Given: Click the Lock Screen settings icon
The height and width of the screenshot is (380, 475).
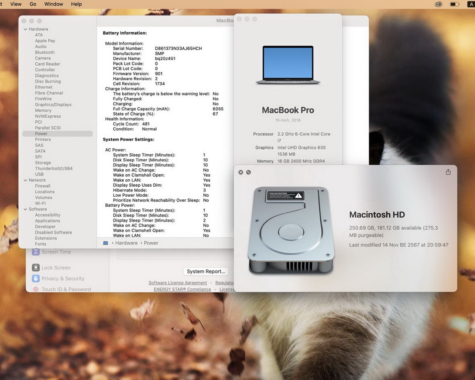Looking at the screenshot, I should pyautogui.click(x=36, y=268).
